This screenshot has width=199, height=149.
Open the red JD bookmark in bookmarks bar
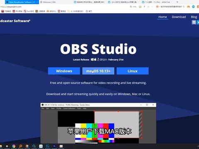coord(17,11)
